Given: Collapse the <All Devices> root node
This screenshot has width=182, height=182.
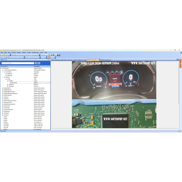Looking at the screenshot, I should tap(1, 68).
